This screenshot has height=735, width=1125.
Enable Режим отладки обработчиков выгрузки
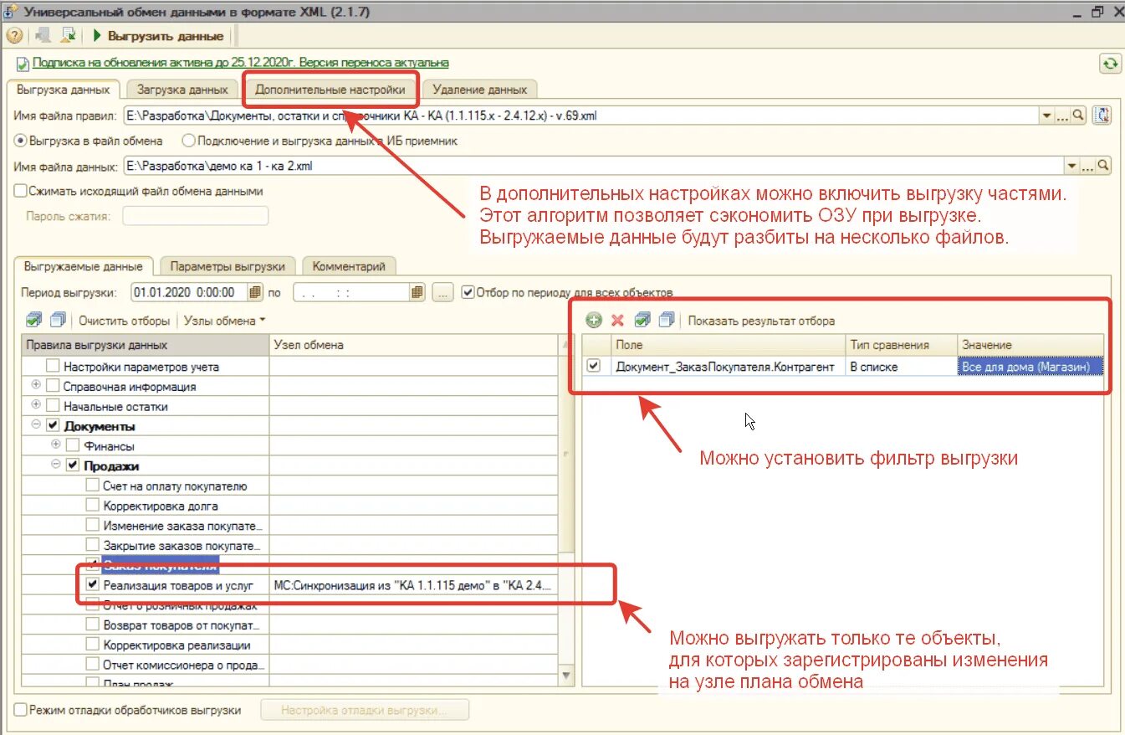pyautogui.click(x=20, y=710)
